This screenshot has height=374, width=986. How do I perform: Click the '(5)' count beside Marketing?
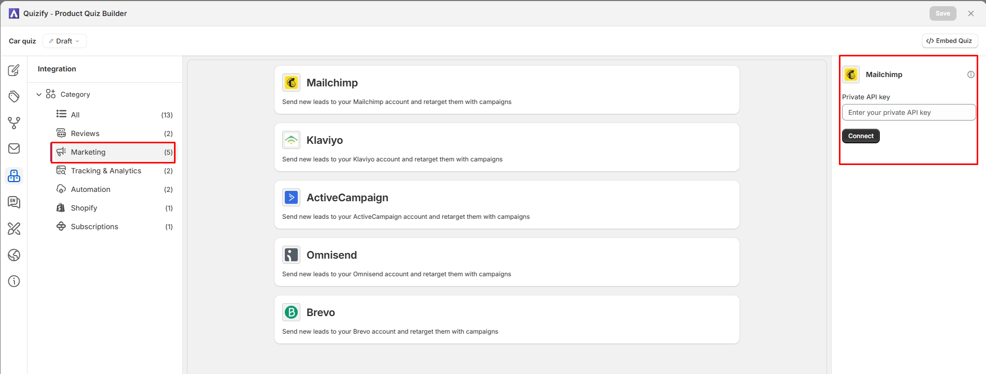(168, 152)
